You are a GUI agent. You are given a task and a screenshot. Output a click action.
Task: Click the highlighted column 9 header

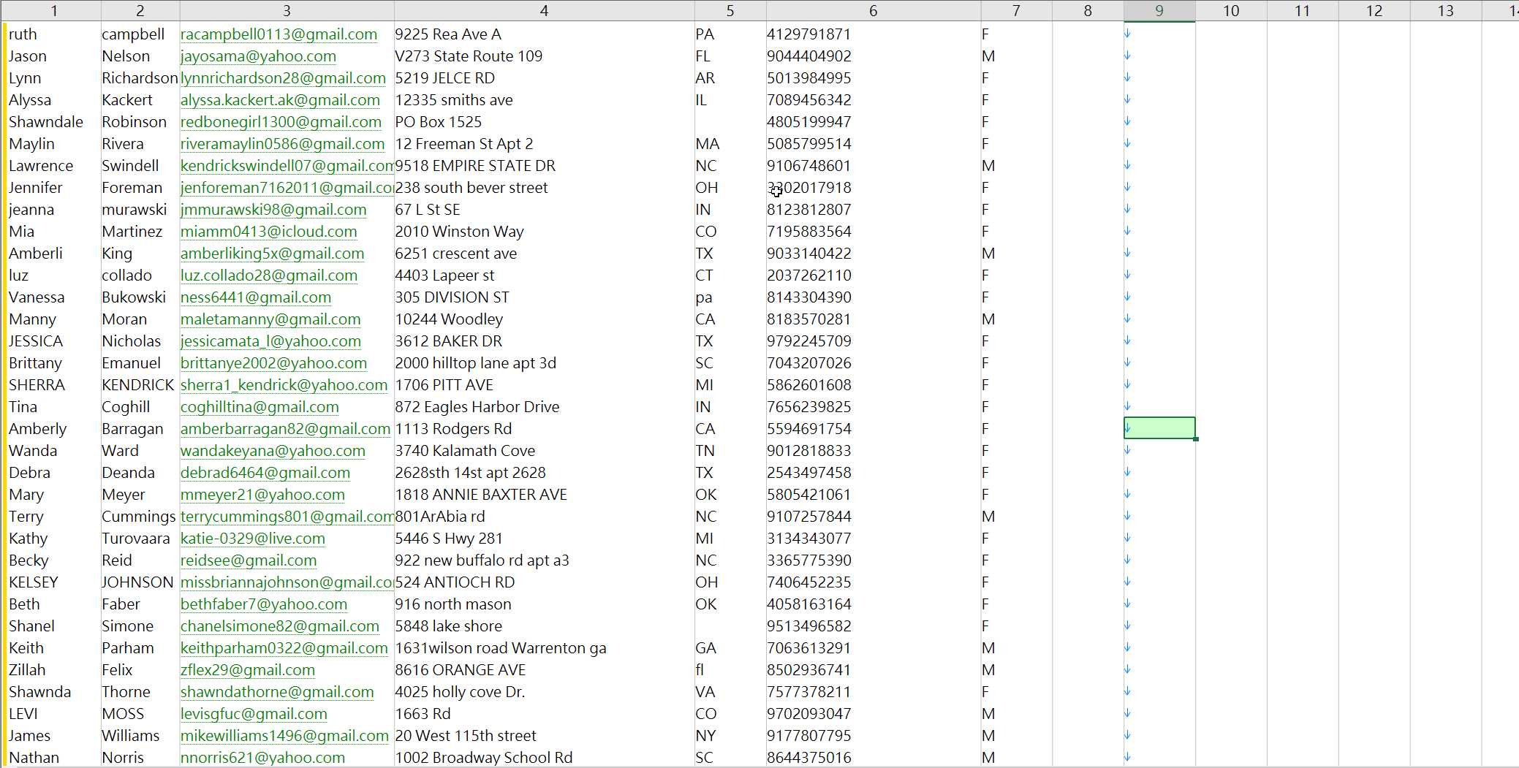tap(1159, 10)
